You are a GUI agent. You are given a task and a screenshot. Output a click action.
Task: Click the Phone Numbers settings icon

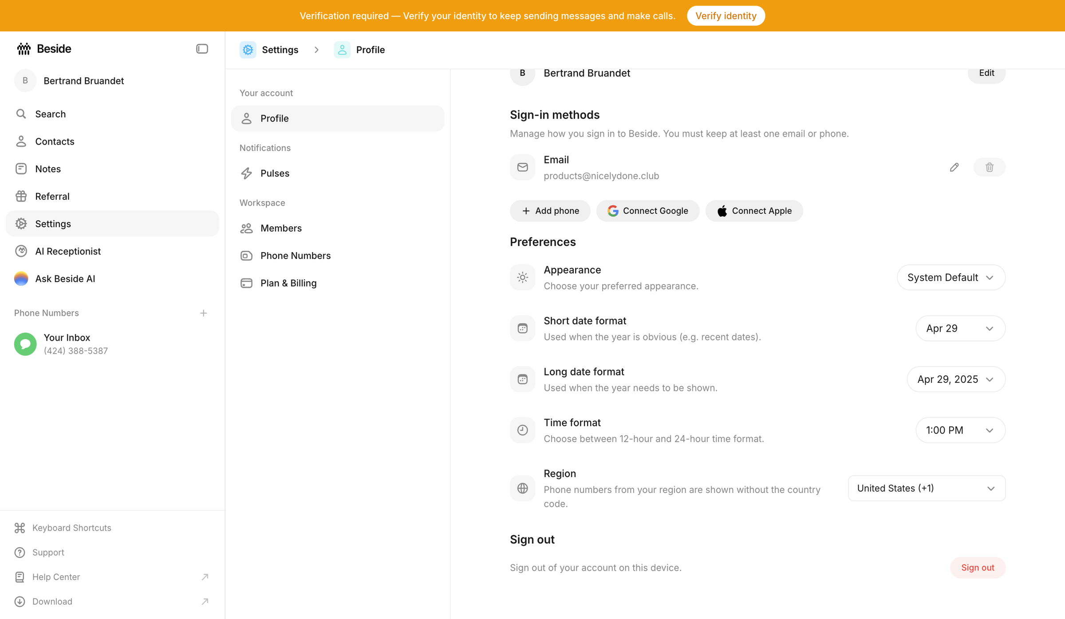click(x=246, y=256)
